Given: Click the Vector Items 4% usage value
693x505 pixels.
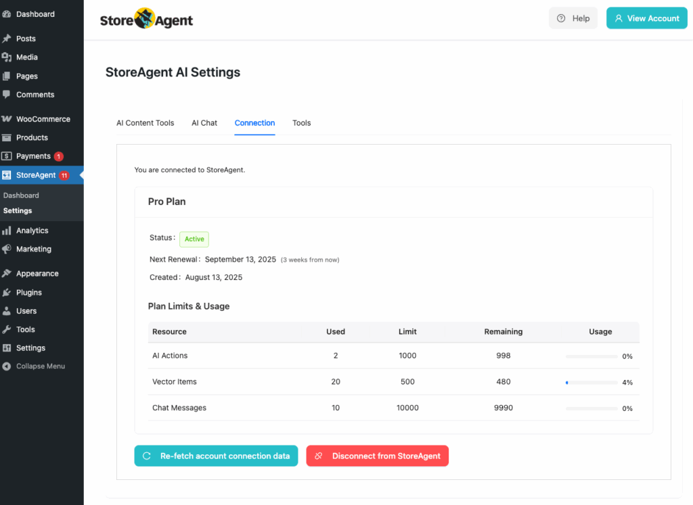Looking at the screenshot, I should tap(627, 382).
